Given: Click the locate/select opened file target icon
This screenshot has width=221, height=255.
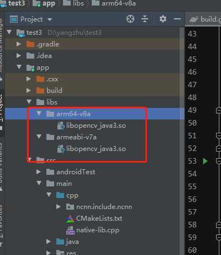Looking at the screenshot, I should coord(130,19).
